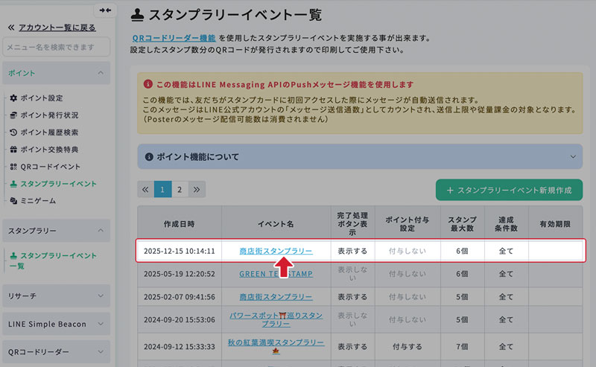Click the QRコードリーダー機能 link
This screenshot has height=367, width=596.
[x=174, y=37]
